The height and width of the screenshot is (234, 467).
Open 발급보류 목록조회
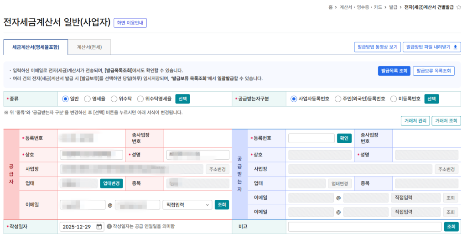[433, 71]
